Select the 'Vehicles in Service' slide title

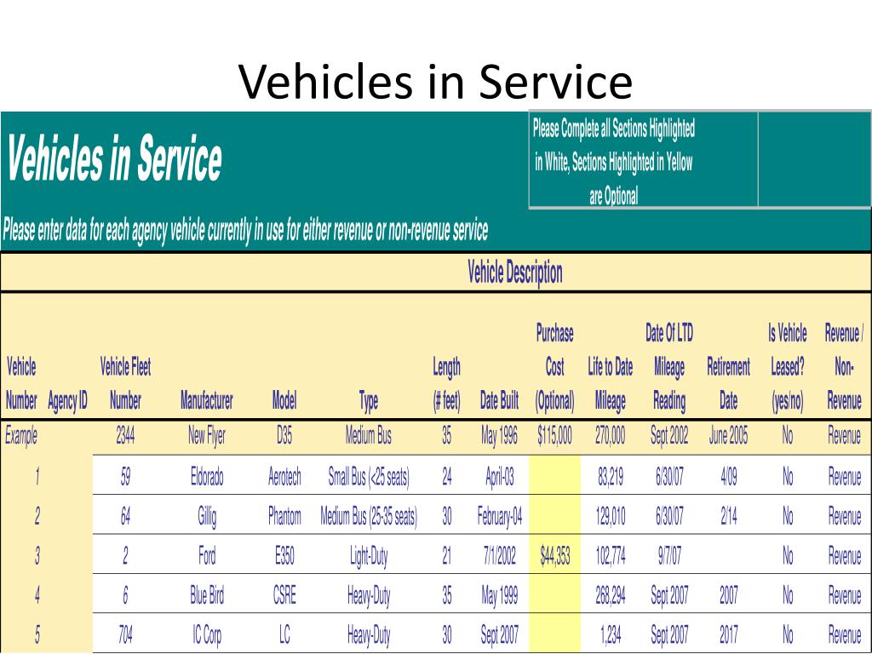[435, 82]
